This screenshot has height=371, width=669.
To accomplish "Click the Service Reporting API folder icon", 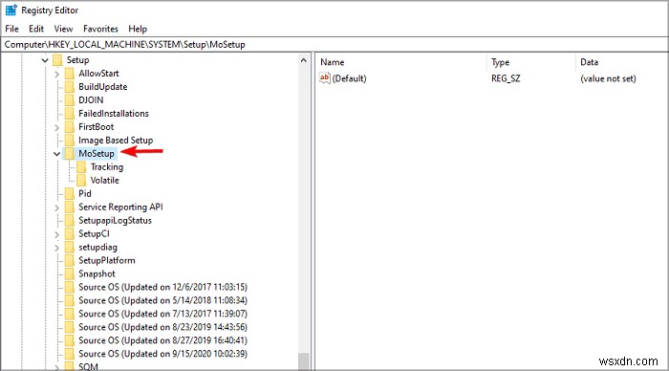I will coord(70,207).
